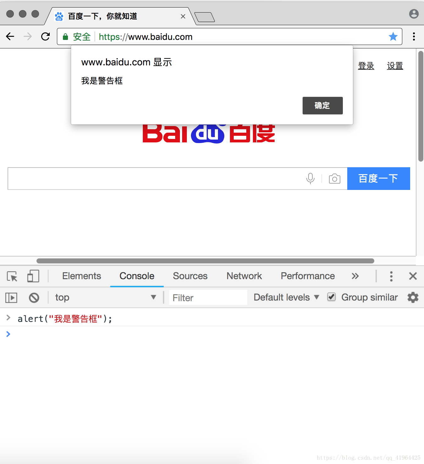Click 确定 in the alert dialog
This screenshot has height=464, width=424.
pos(322,106)
